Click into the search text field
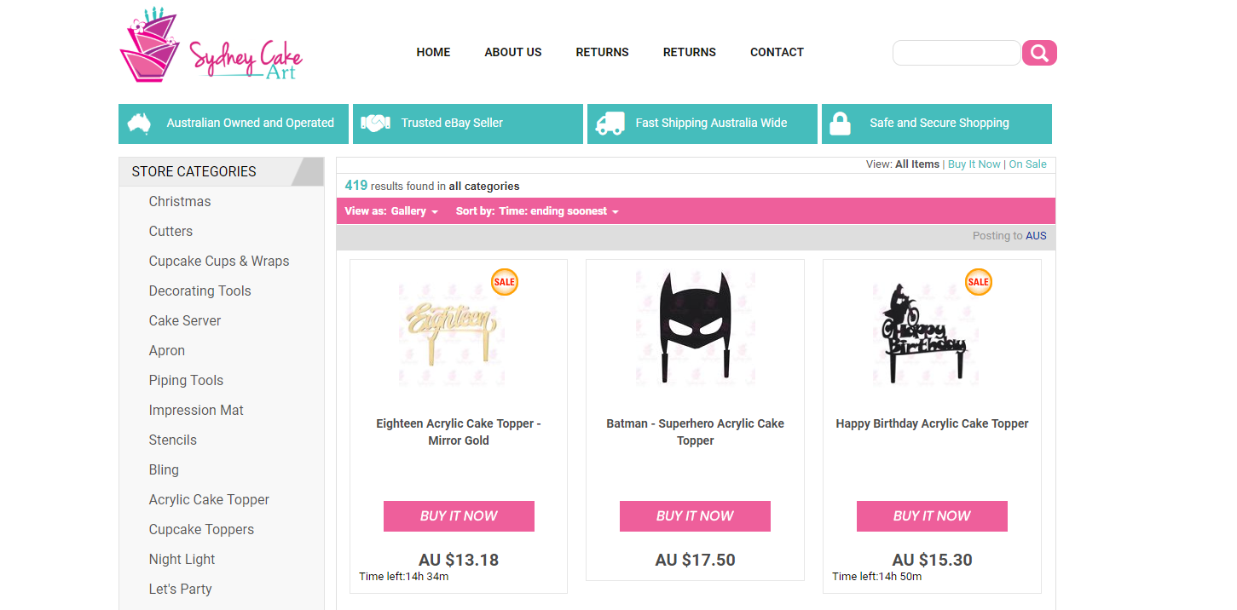The width and height of the screenshot is (1237, 610). coord(956,53)
